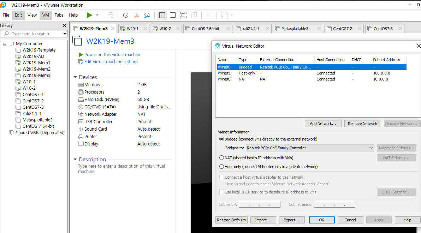The width and height of the screenshot is (421, 233).
Task: Click the Processors device icon
Action: pyautogui.click(x=81, y=92)
